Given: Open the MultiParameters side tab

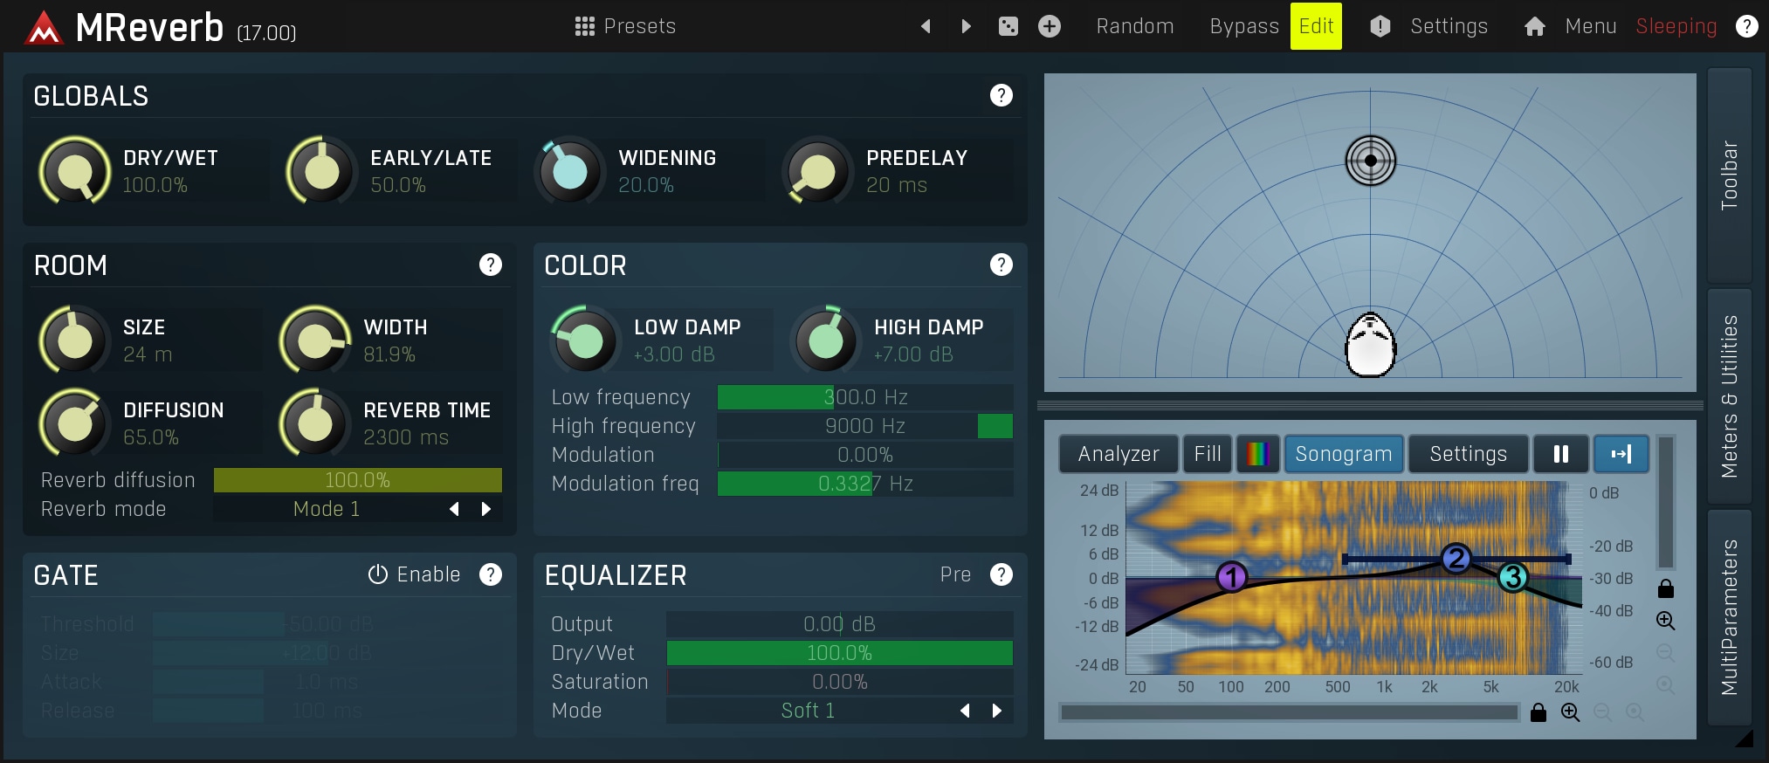Looking at the screenshot, I should (x=1729, y=617).
